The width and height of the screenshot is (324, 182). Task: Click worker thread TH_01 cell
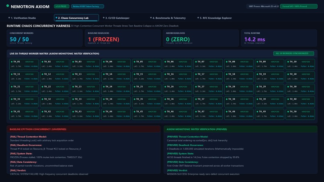pos(24,64)
